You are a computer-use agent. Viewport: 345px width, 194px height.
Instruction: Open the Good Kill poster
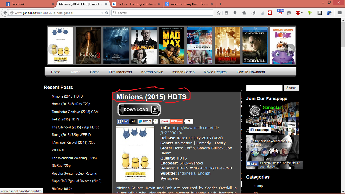tap(255, 45)
